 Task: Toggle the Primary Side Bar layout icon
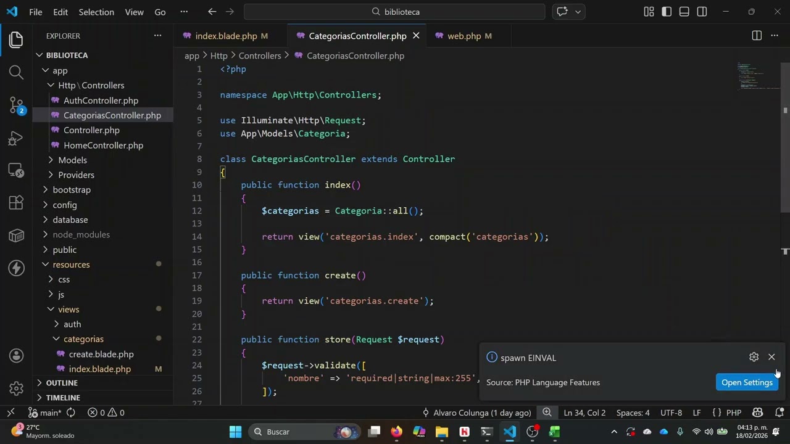click(667, 12)
